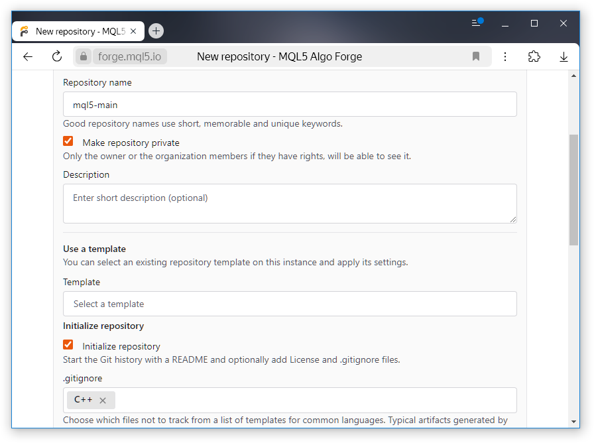Viewport: 594px width, 443px height.
Task: Switch to New repository - MQL5 tab
Action: point(78,31)
